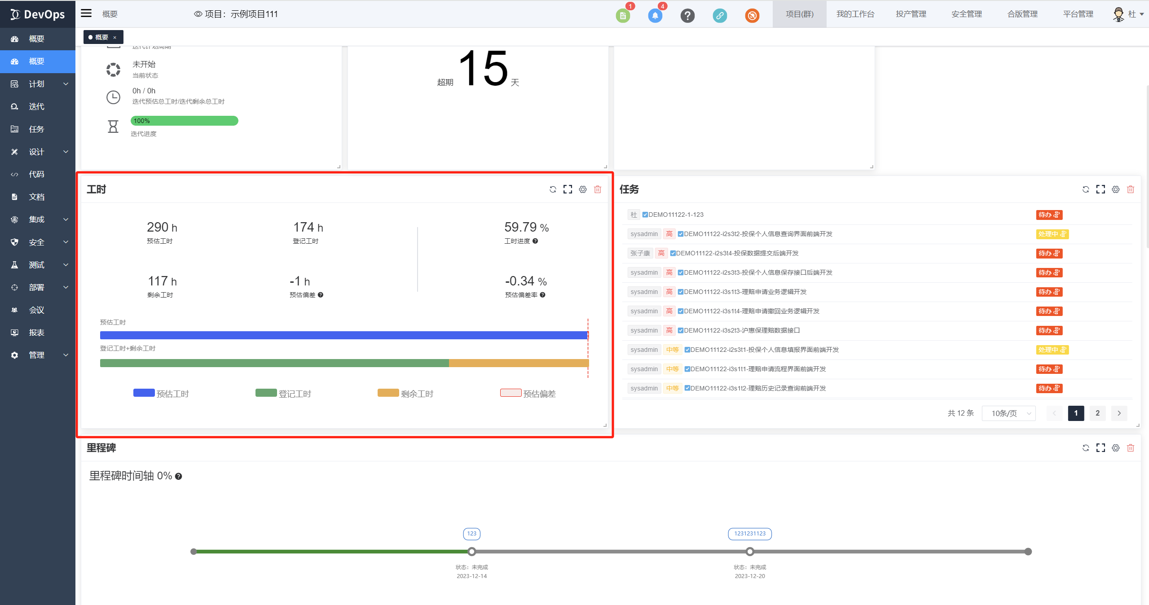Image resolution: width=1149 pixels, height=605 pixels.
Task: Go to page 2 of tasks
Action: point(1097,413)
